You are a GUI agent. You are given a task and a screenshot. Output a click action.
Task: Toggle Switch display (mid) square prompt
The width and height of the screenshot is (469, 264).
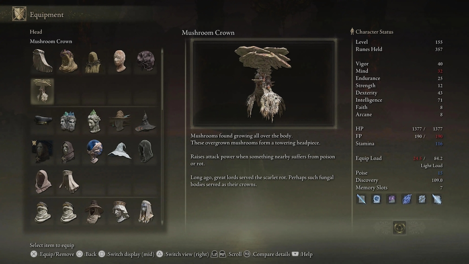(126, 254)
